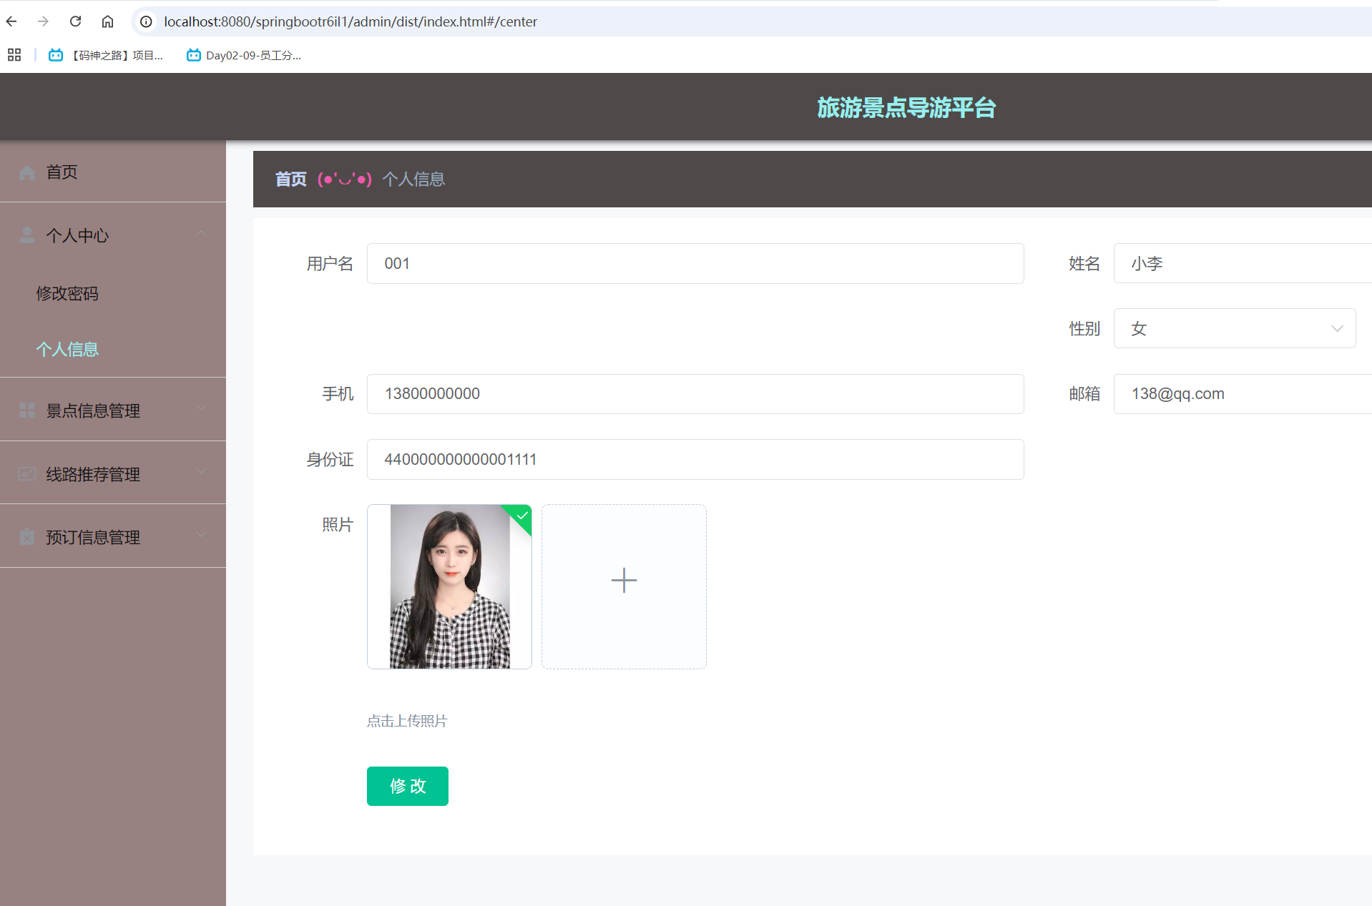Click the person icon beside 个人中心
This screenshot has height=906, width=1372.
click(26, 235)
